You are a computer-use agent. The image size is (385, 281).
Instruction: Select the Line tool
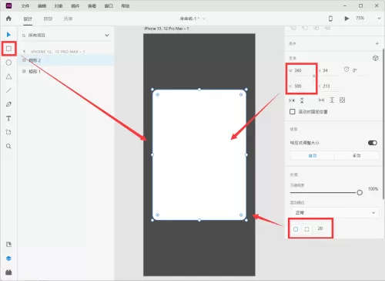click(8, 90)
